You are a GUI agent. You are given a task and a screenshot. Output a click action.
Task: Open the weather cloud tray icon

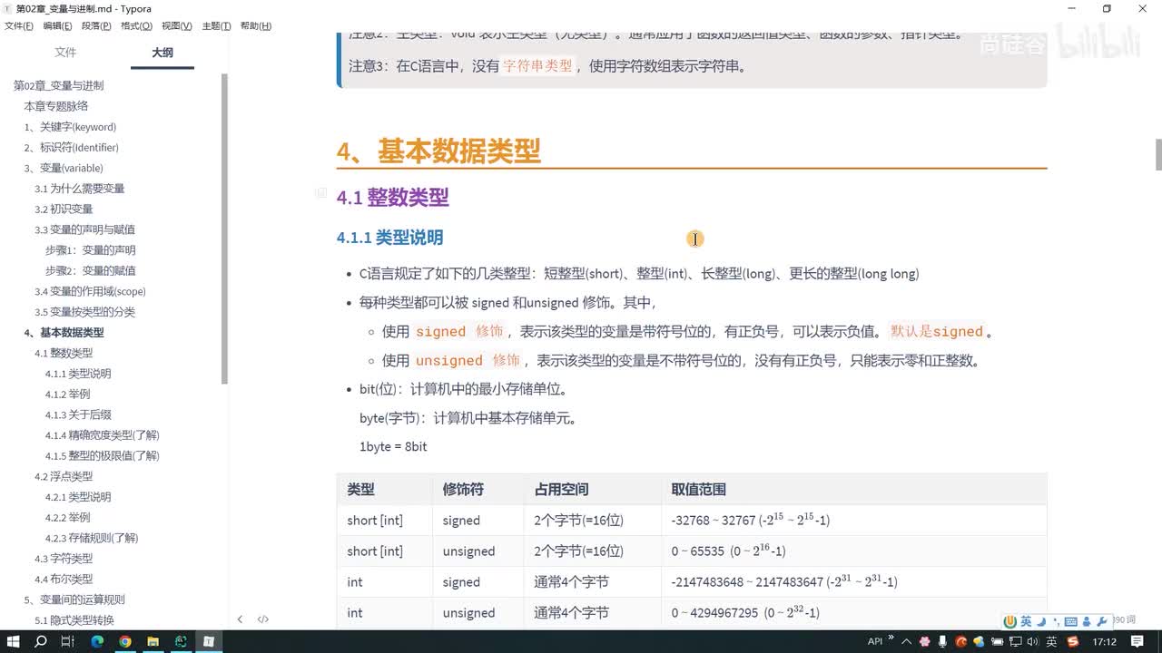point(979,642)
